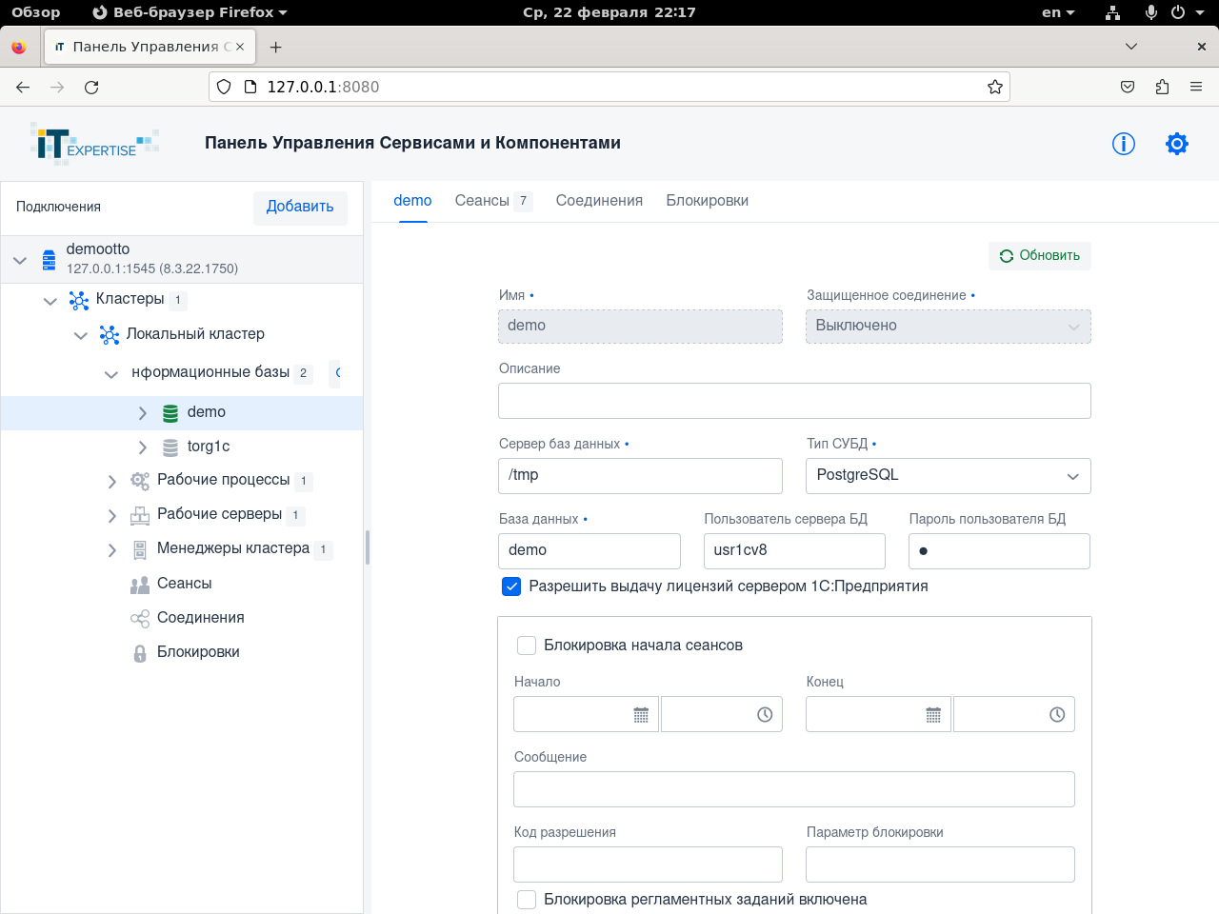The image size is (1219, 914).
Task: Open a new browser tab
Action: click(x=275, y=47)
